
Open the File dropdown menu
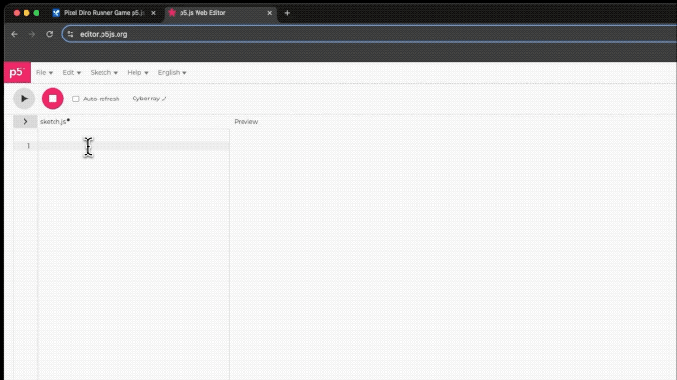coord(43,72)
